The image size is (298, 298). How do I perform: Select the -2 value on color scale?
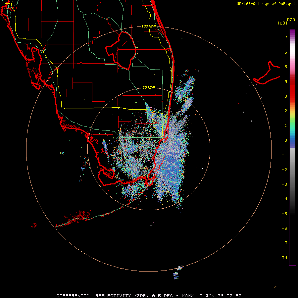284,170
